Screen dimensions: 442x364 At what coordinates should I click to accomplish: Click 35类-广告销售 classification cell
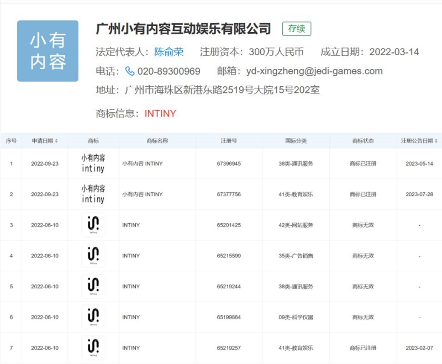click(296, 256)
